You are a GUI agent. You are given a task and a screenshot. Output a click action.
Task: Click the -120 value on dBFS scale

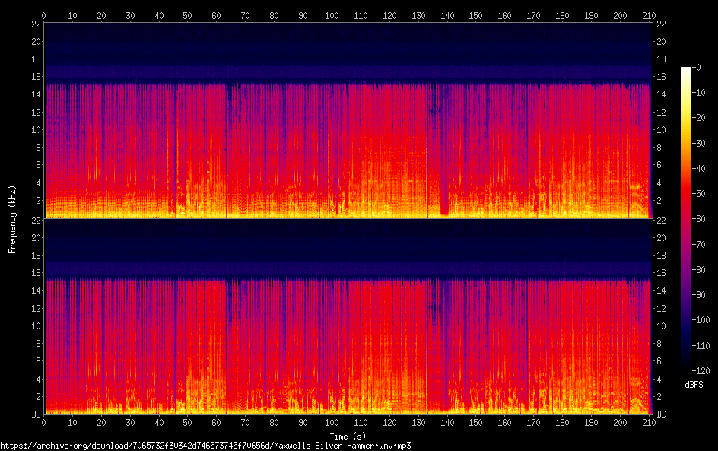coord(701,370)
